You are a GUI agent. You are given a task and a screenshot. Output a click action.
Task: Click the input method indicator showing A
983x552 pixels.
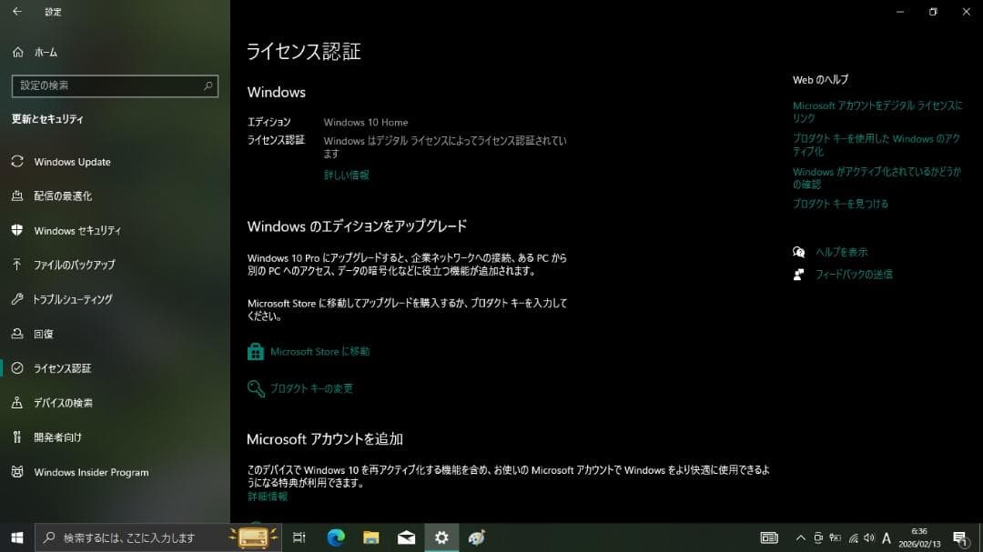click(x=885, y=537)
